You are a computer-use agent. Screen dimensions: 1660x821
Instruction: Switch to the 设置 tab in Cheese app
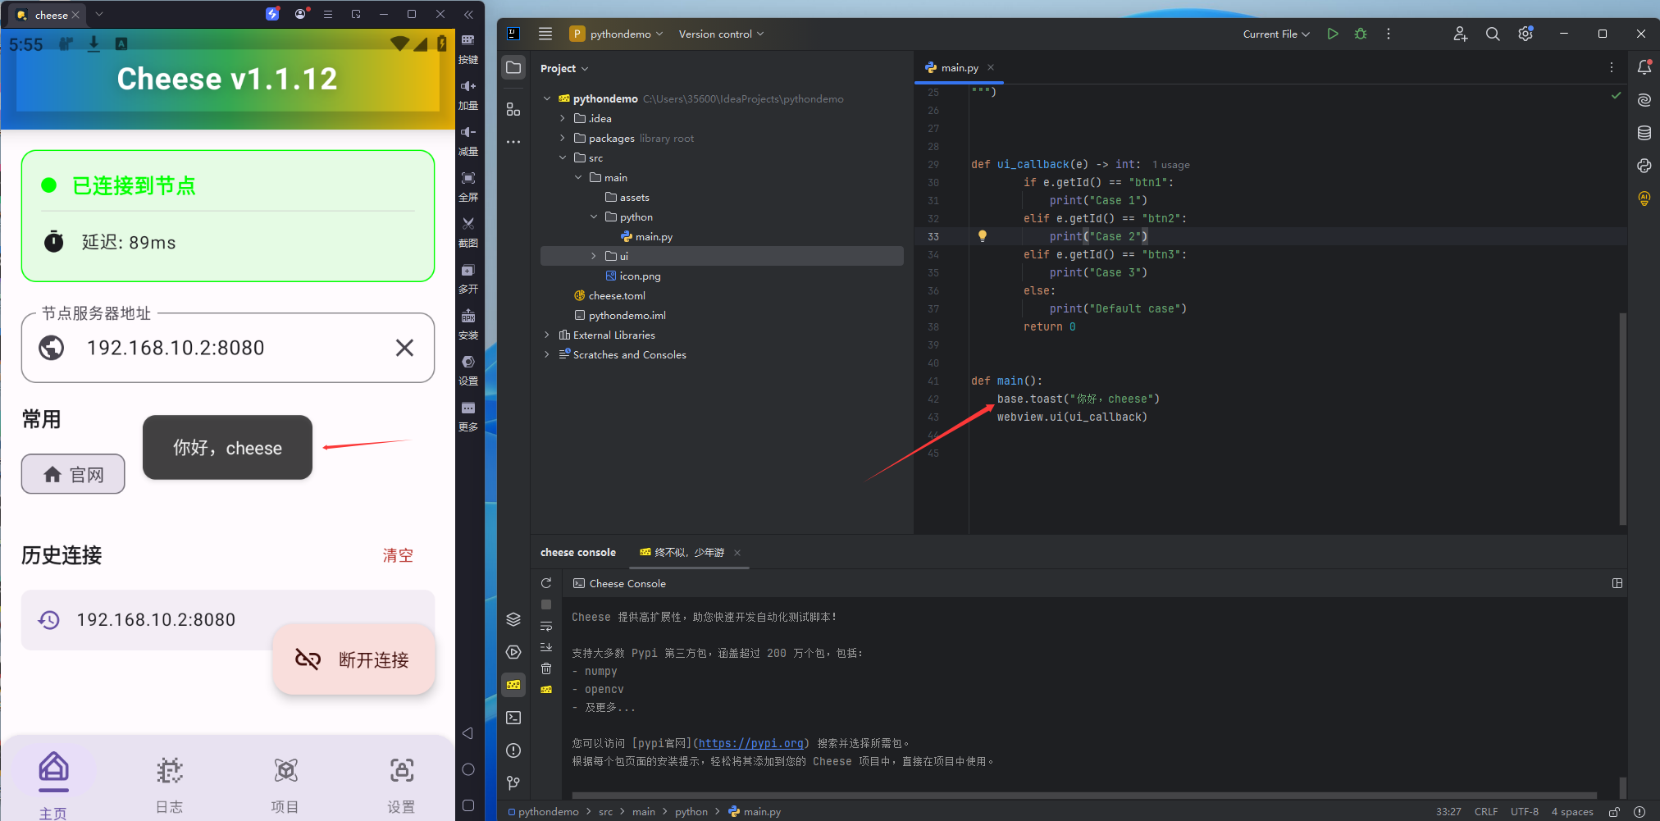pyautogui.click(x=401, y=785)
